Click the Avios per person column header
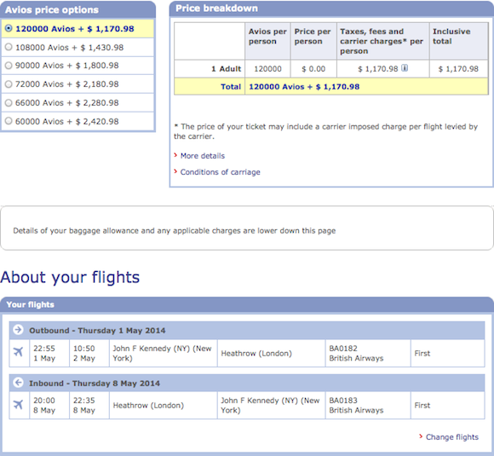This screenshot has width=494, height=456. [x=267, y=41]
